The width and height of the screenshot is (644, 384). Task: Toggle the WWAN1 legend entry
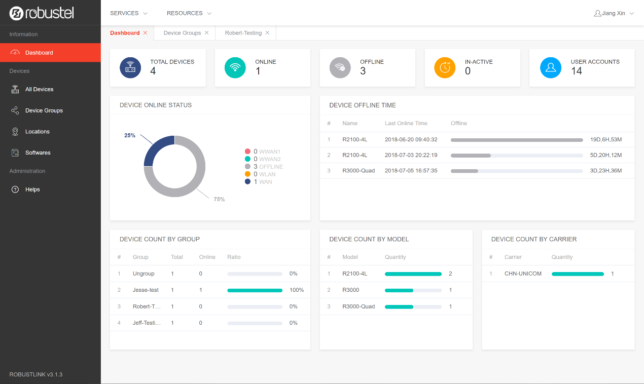click(263, 151)
